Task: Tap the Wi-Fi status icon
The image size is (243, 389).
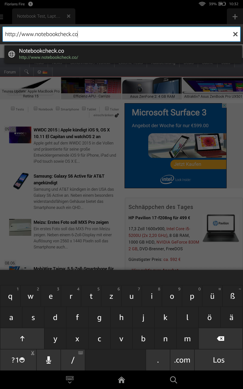Action: 202,4
